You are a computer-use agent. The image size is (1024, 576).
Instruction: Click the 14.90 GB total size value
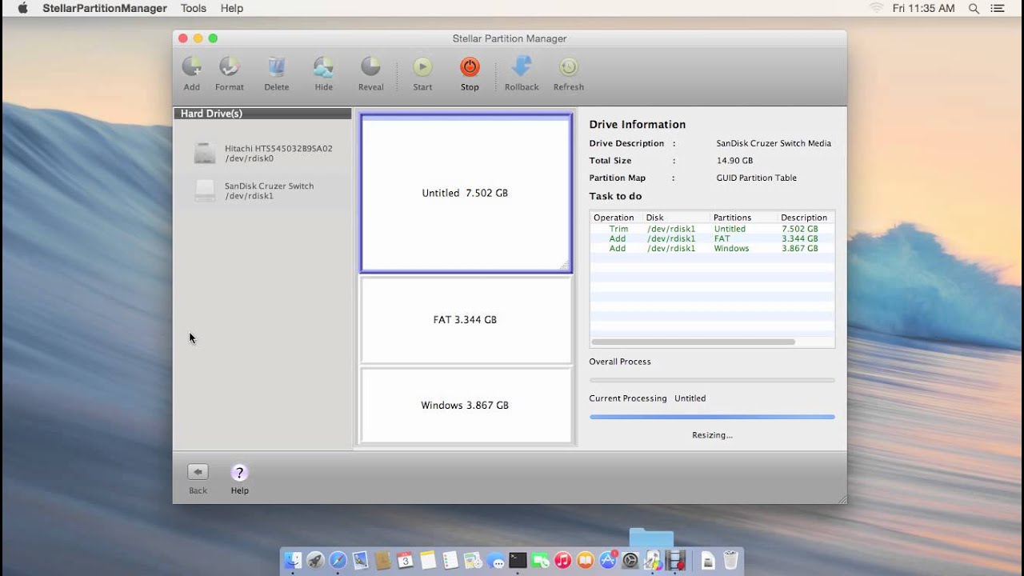tap(734, 160)
